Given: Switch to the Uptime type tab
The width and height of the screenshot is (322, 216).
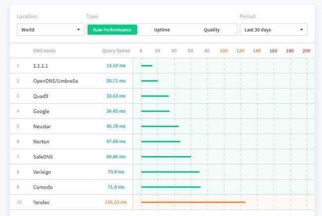Looking at the screenshot, I should 162,30.
